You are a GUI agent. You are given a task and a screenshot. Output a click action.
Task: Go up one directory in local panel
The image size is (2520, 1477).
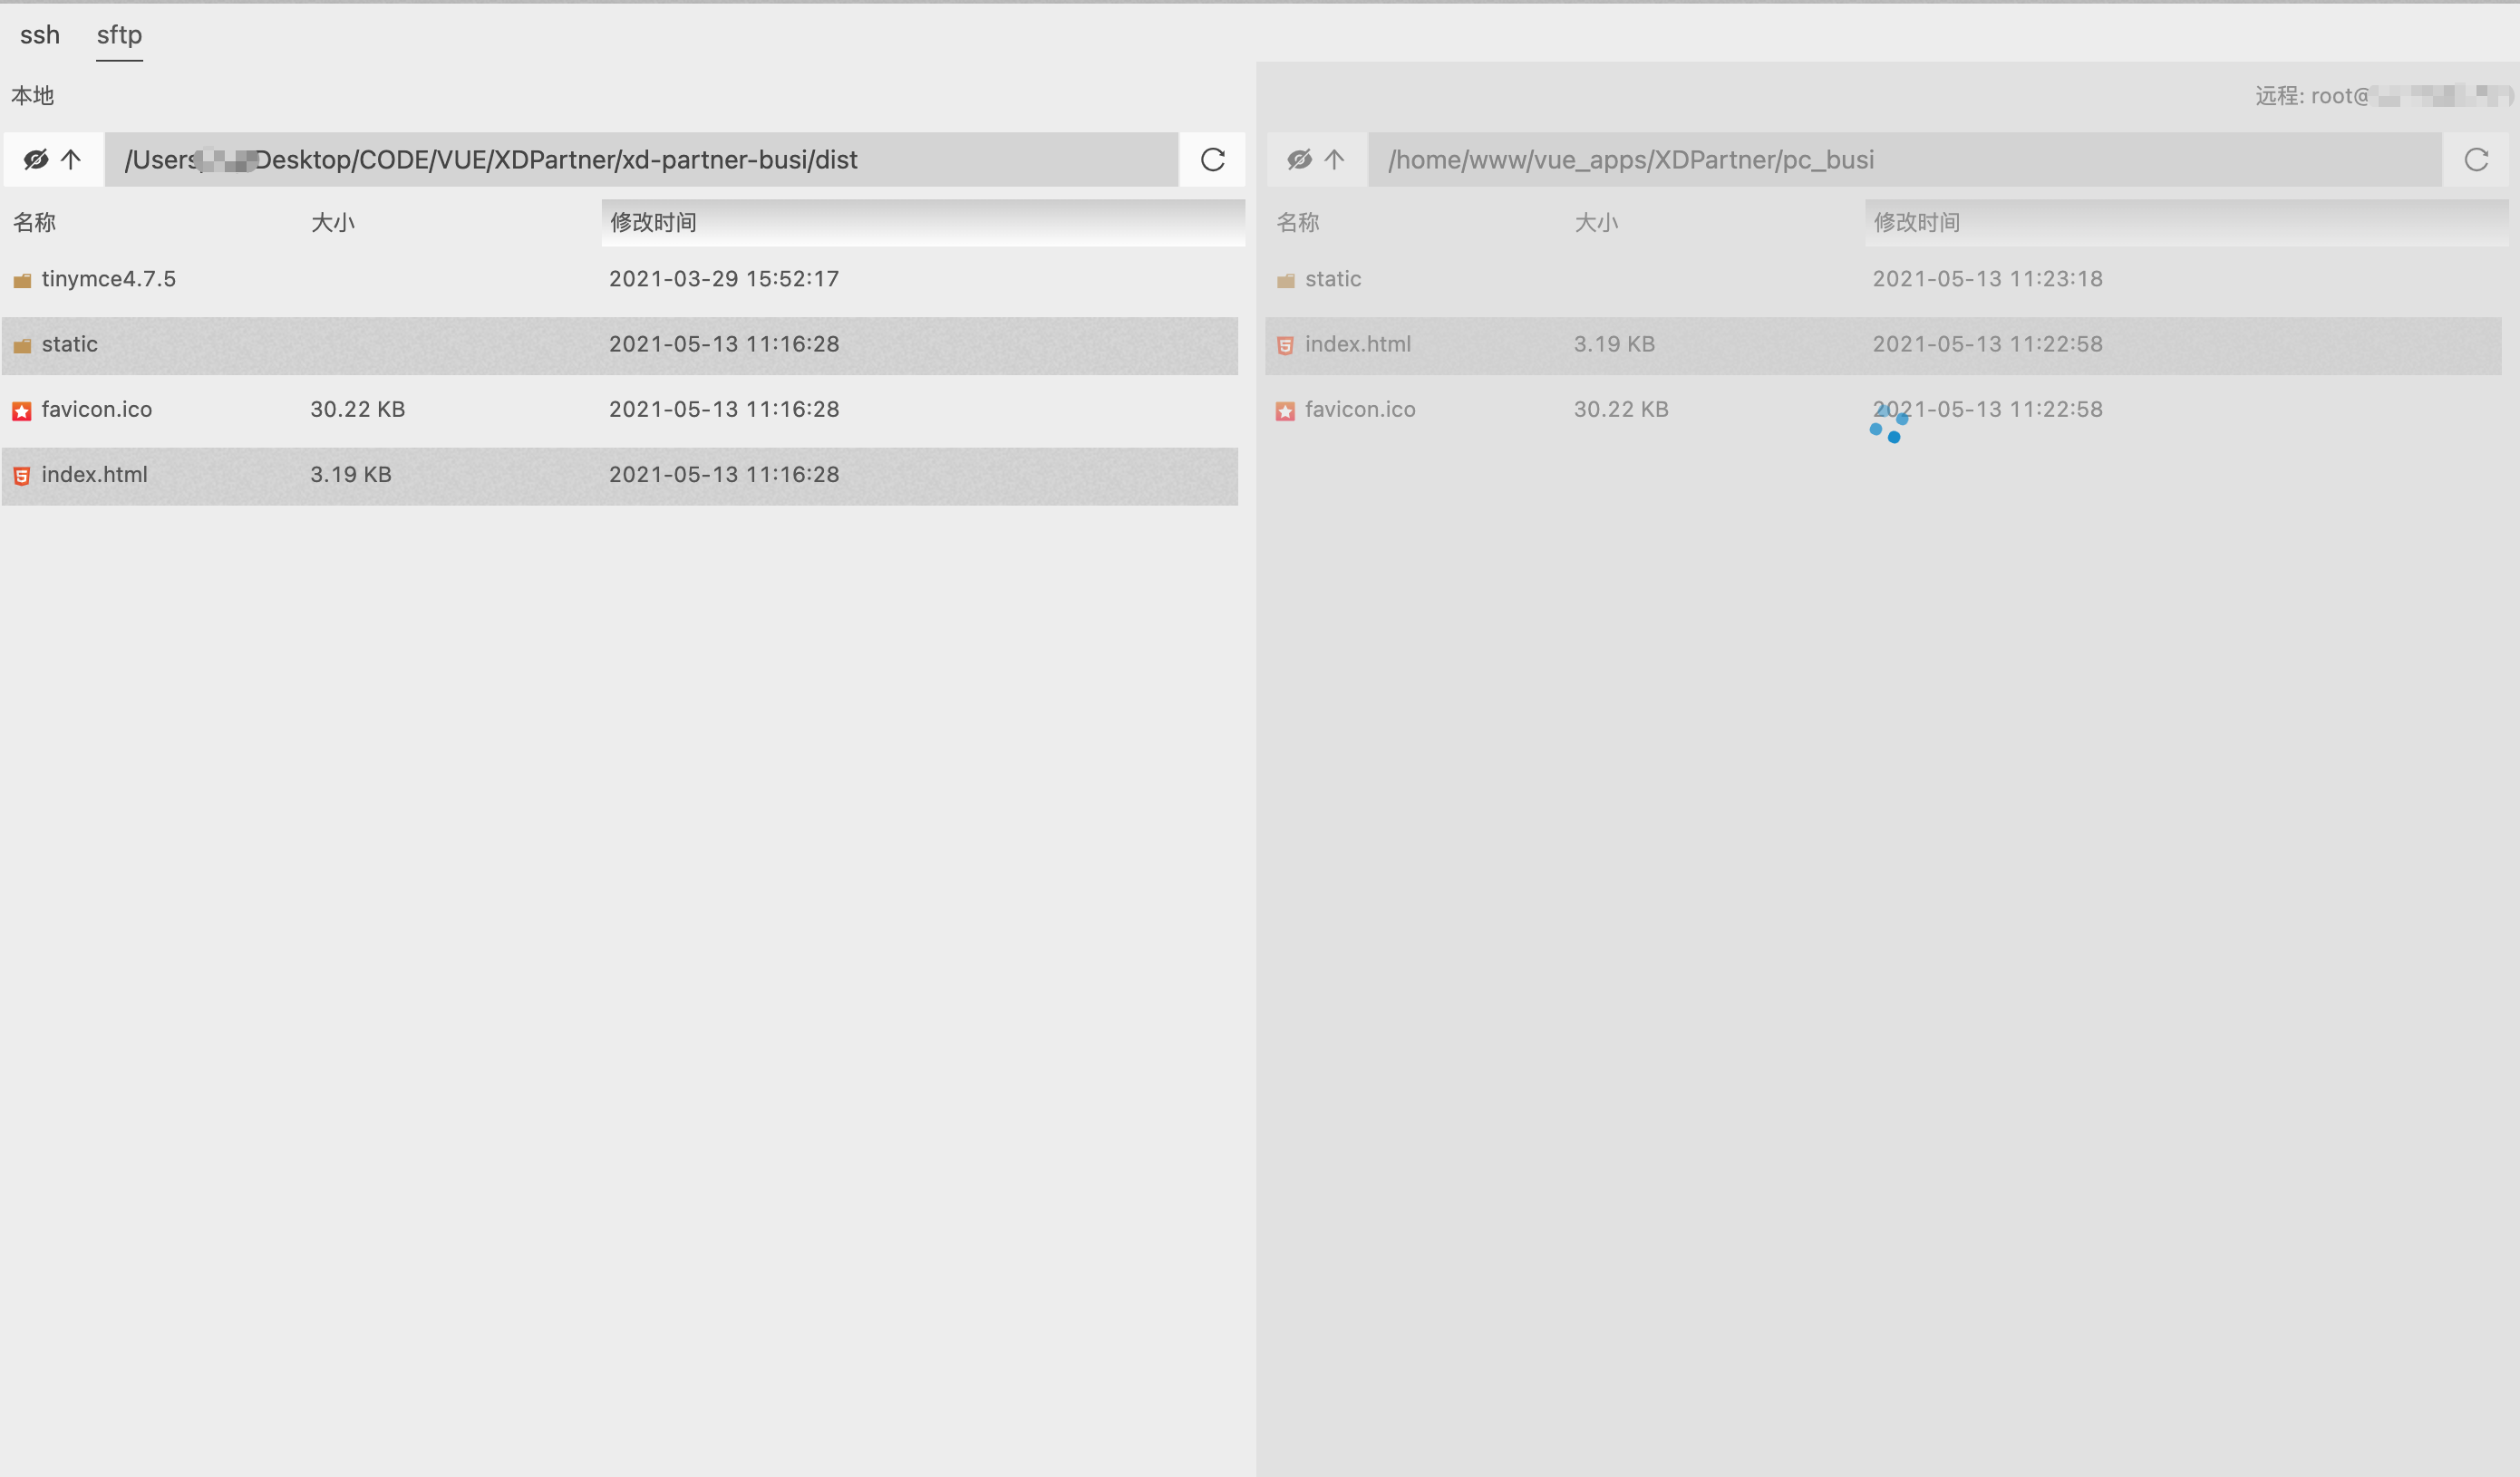[x=71, y=159]
